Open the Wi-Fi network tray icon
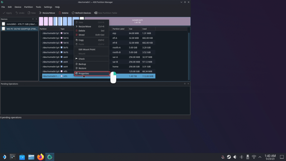 point(254,157)
